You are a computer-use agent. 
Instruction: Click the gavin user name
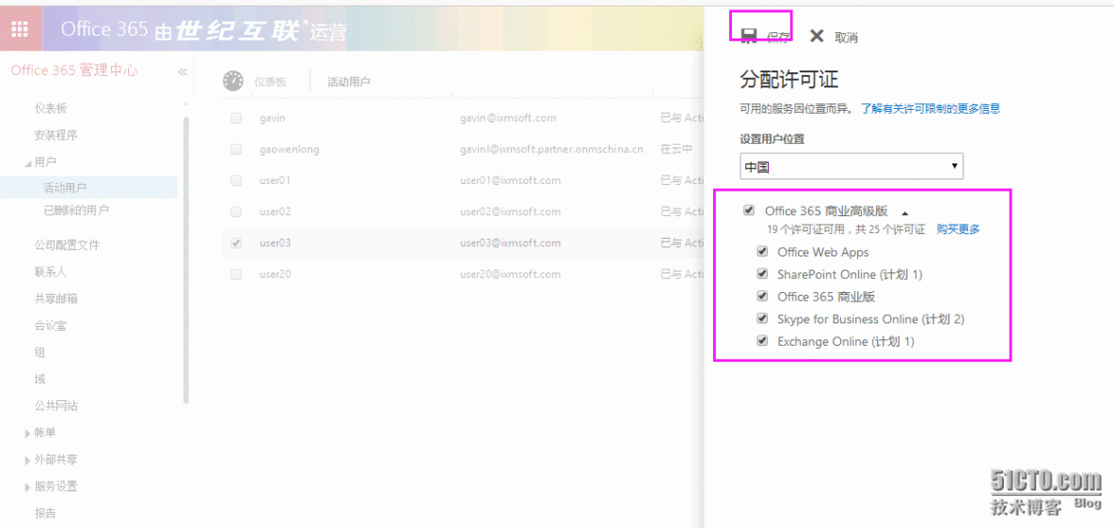click(273, 117)
